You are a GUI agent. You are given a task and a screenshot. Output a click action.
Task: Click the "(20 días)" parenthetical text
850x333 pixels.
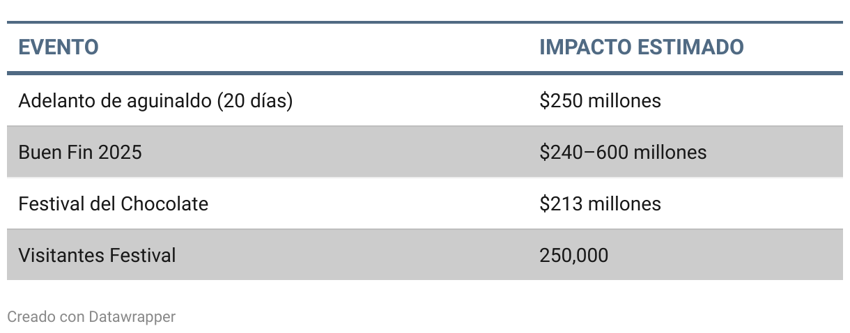coord(255,101)
